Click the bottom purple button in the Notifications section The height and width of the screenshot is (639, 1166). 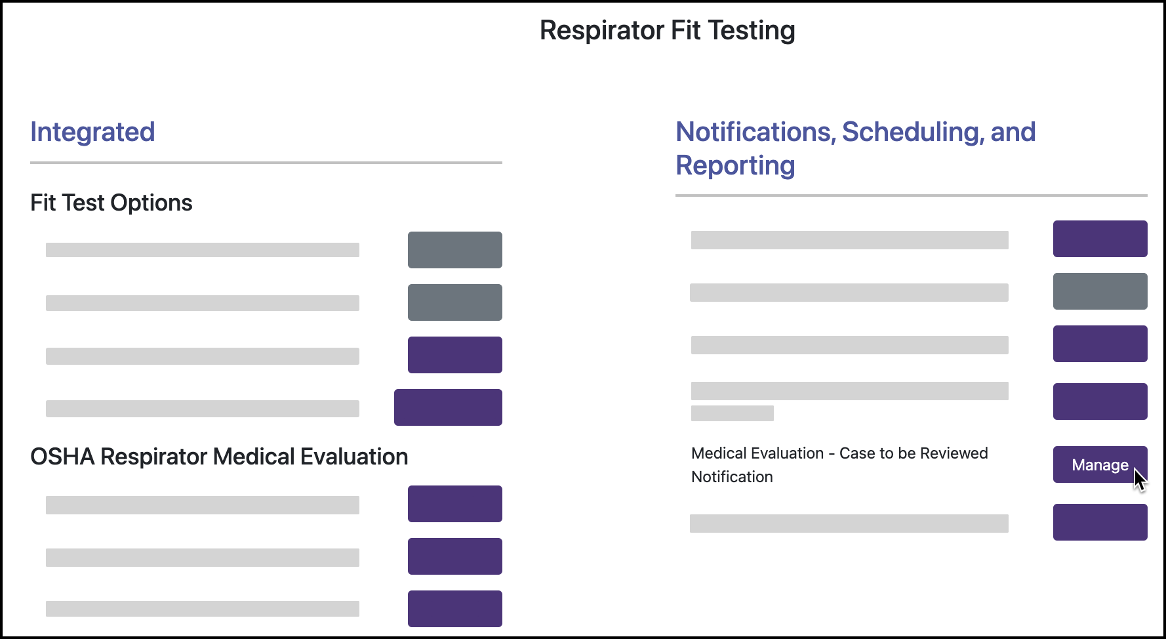tap(1100, 522)
